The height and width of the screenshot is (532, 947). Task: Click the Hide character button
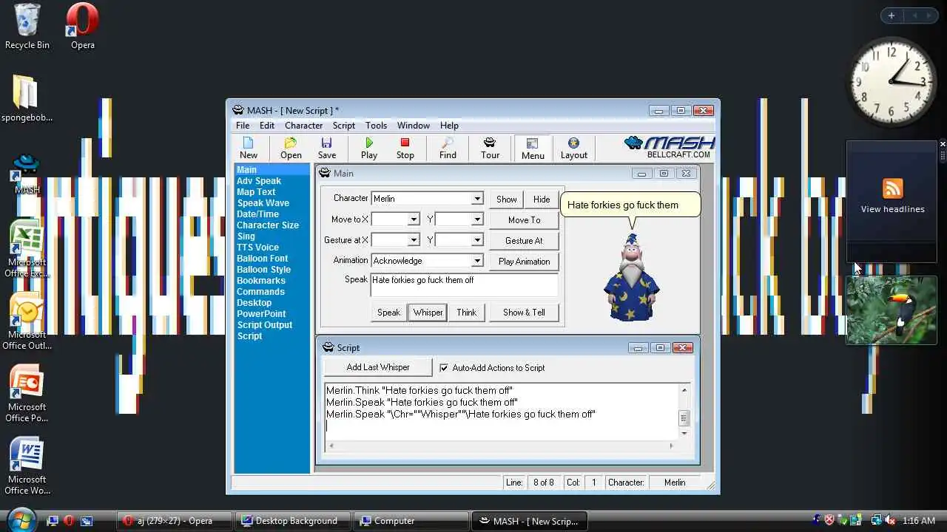coord(542,199)
